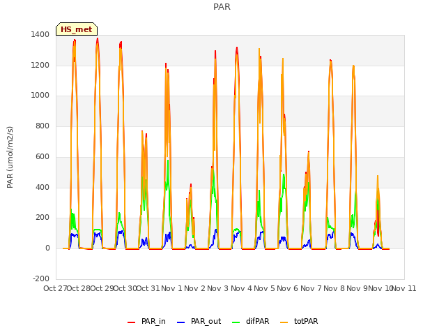Click the green difPAR legend swatch
This screenshot has width=446, height=335.
pyautogui.click(x=236, y=322)
